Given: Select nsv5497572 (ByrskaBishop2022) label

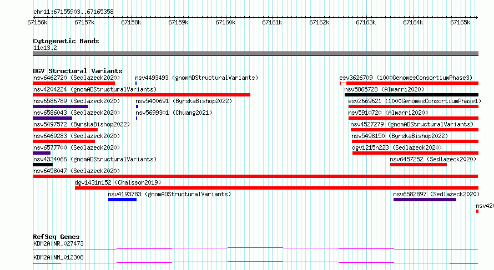Looking at the screenshot, I should click(82, 124).
